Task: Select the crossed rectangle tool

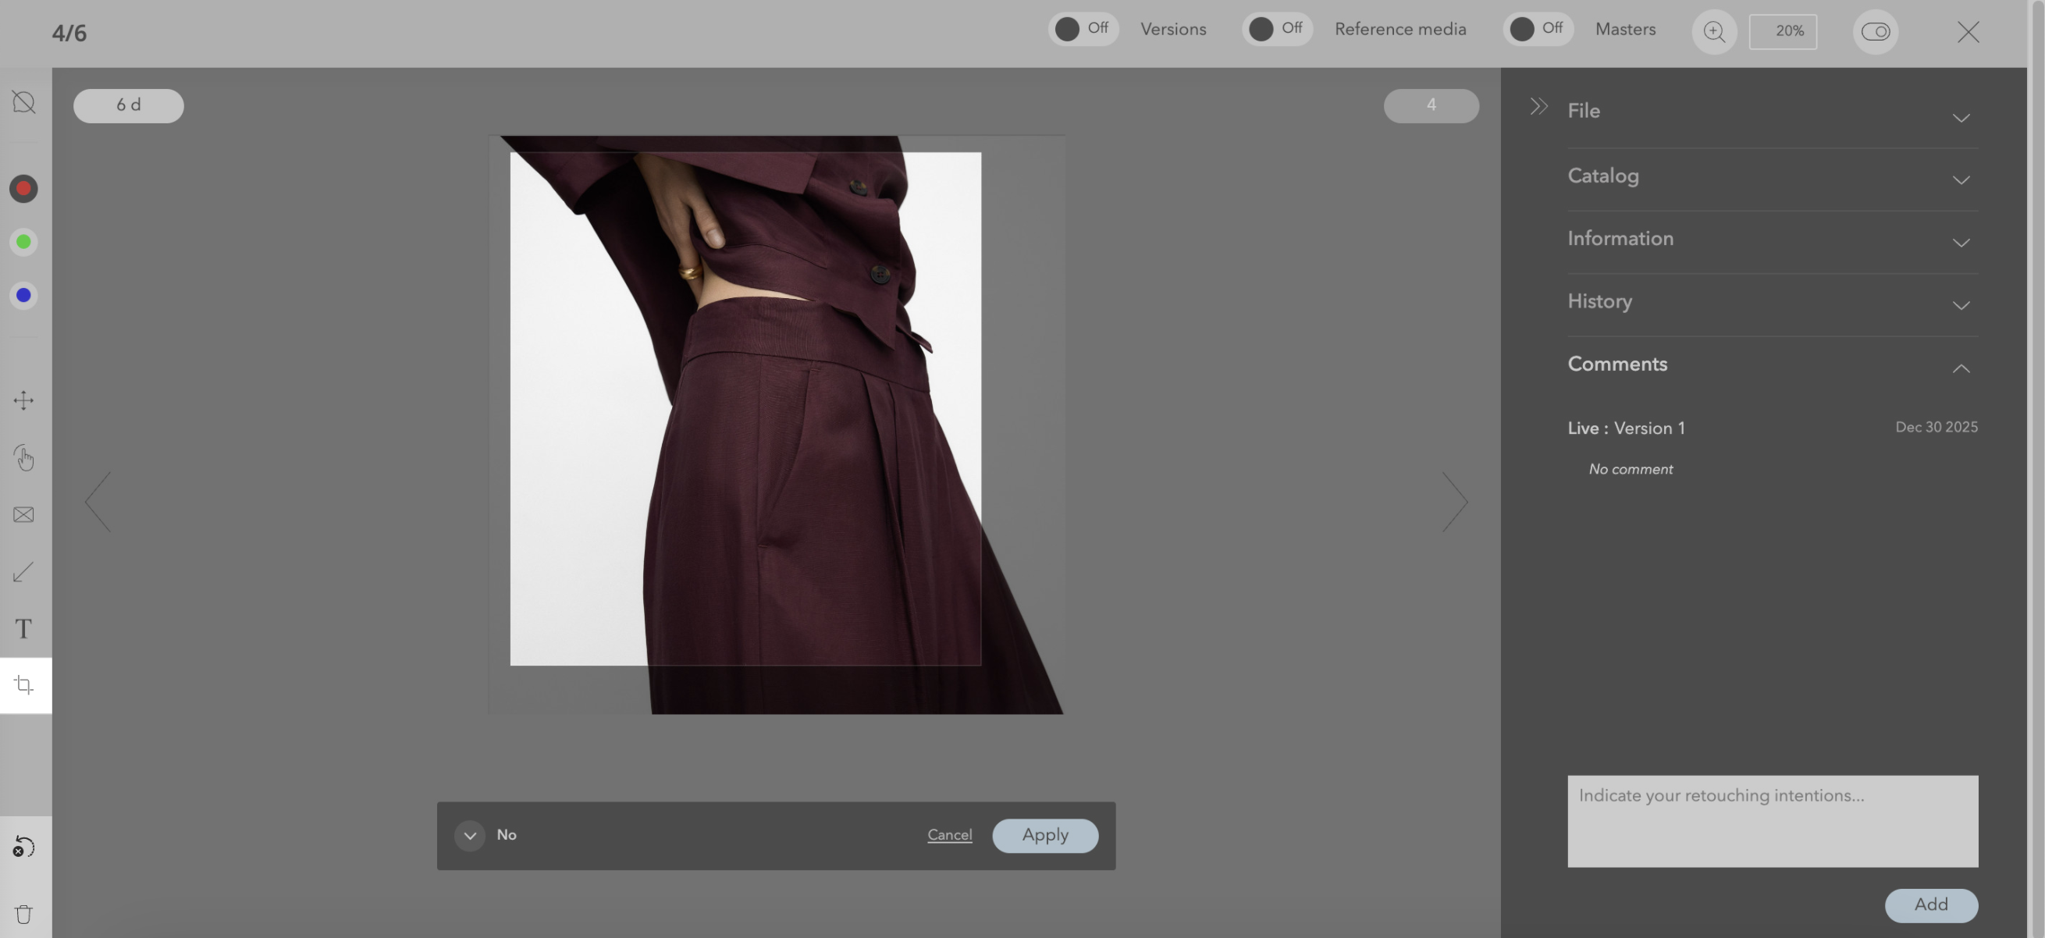Action: [24, 515]
